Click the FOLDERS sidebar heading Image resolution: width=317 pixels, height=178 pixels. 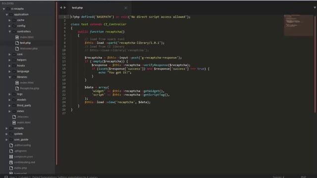(x=8, y=3)
